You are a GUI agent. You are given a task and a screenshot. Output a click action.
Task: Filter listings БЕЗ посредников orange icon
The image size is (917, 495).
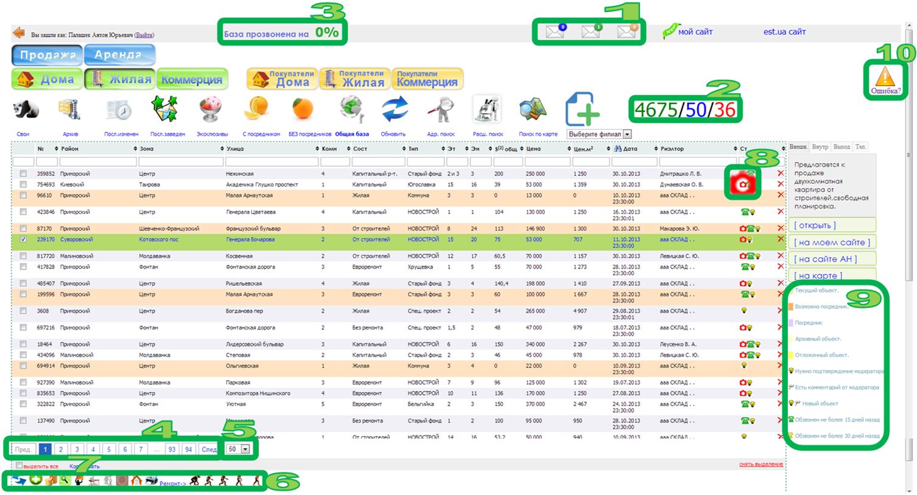[x=303, y=110]
